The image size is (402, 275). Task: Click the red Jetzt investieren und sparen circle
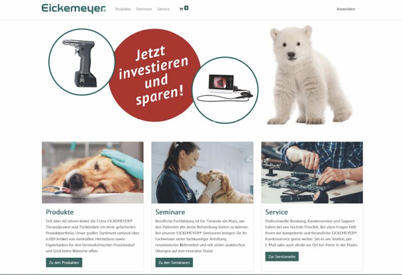[155, 75]
